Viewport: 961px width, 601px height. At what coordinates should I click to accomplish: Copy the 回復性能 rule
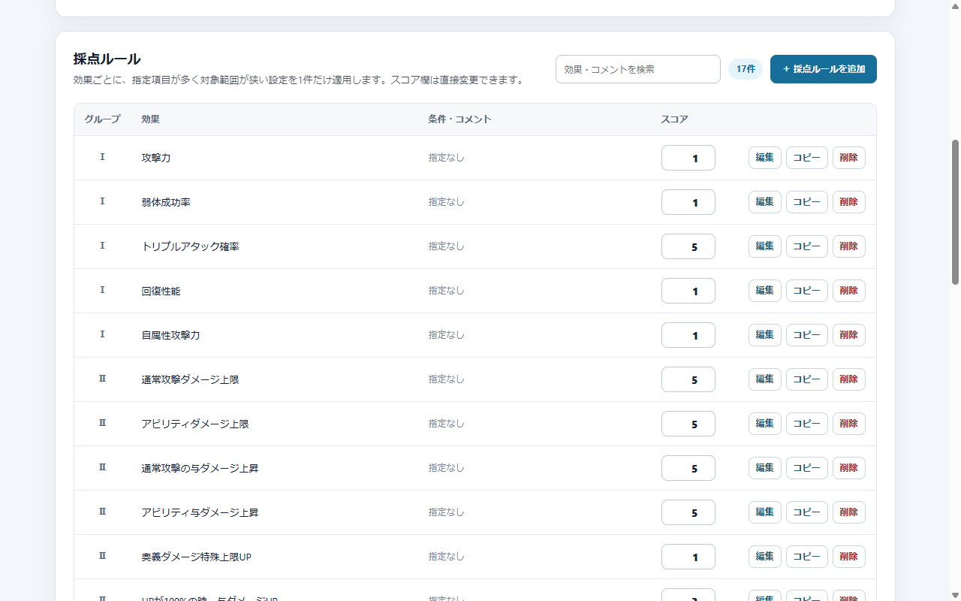tap(806, 291)
